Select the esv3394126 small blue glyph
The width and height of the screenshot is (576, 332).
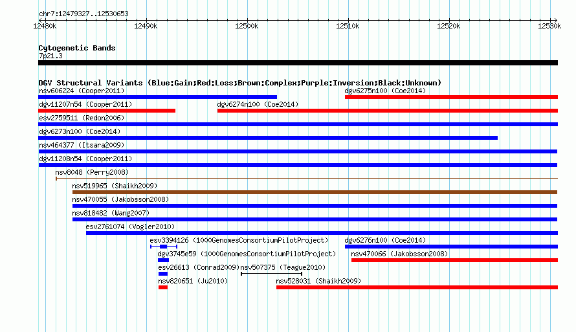[x=164, y=247]
